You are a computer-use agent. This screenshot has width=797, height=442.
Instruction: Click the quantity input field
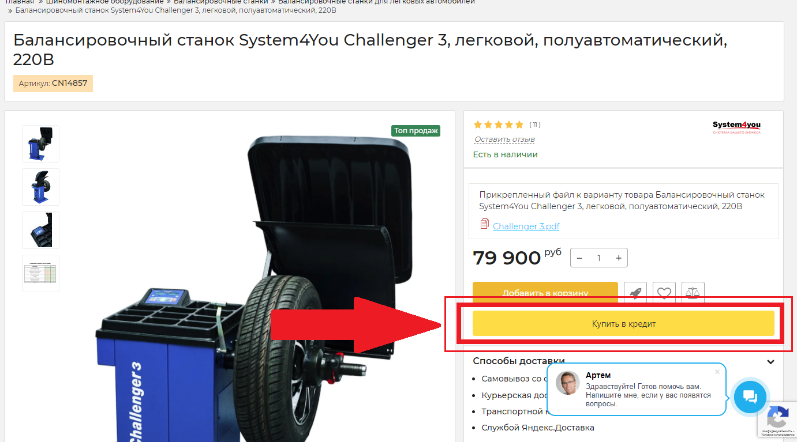[599, 258]
